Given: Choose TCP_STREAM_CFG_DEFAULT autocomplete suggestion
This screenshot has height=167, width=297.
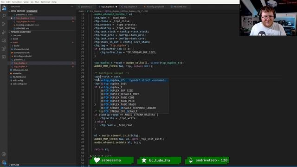Looking at the screenshot, I should [x=134, y=111].
